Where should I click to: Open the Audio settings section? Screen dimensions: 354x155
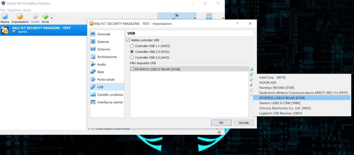[107, 64]
